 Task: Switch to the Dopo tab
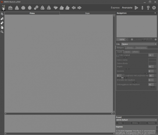click(87, 13)
